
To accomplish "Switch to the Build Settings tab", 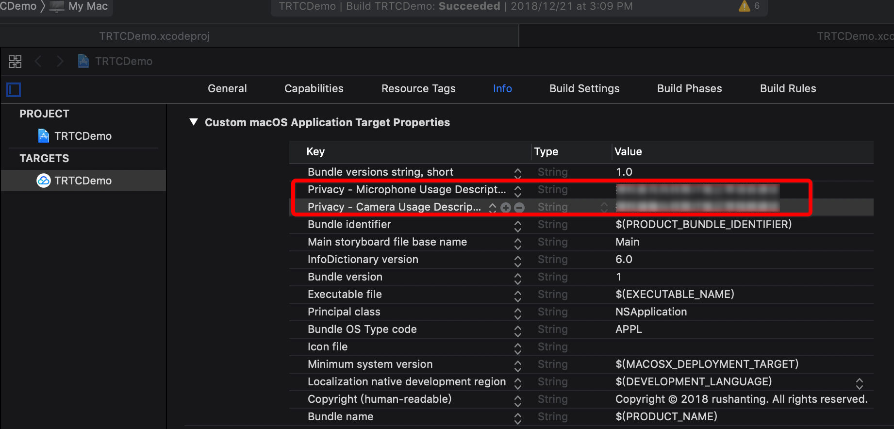I will 584,89.
